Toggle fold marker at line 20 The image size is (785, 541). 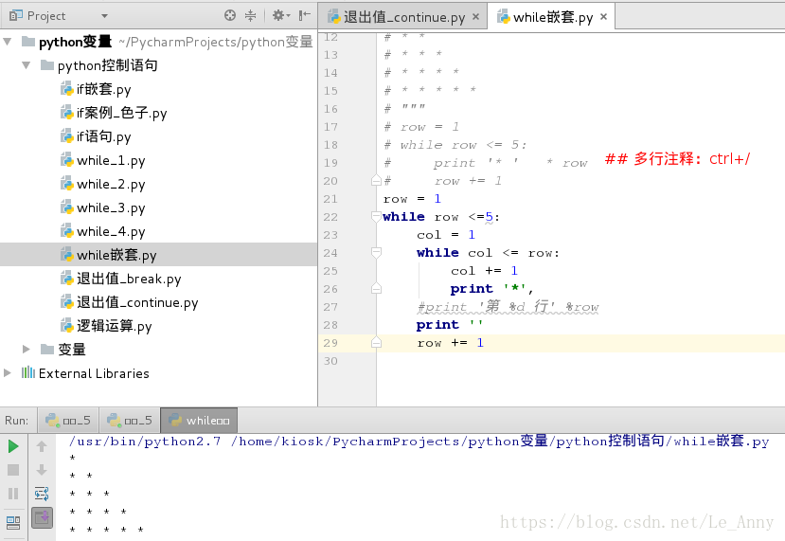tap(377, 180)
